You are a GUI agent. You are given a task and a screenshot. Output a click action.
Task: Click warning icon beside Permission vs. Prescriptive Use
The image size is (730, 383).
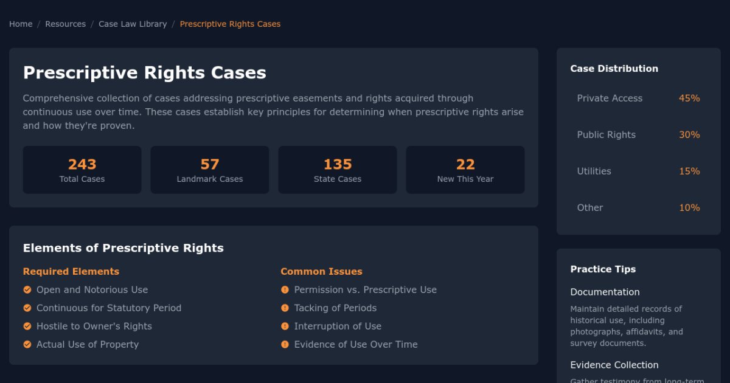[x=285, y=290]
